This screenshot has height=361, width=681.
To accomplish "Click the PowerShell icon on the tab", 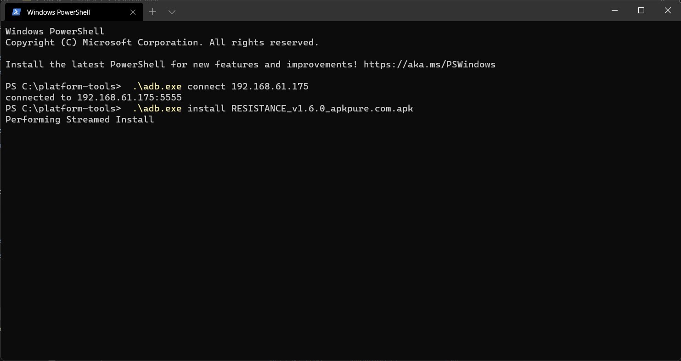I will pos(17,12).
